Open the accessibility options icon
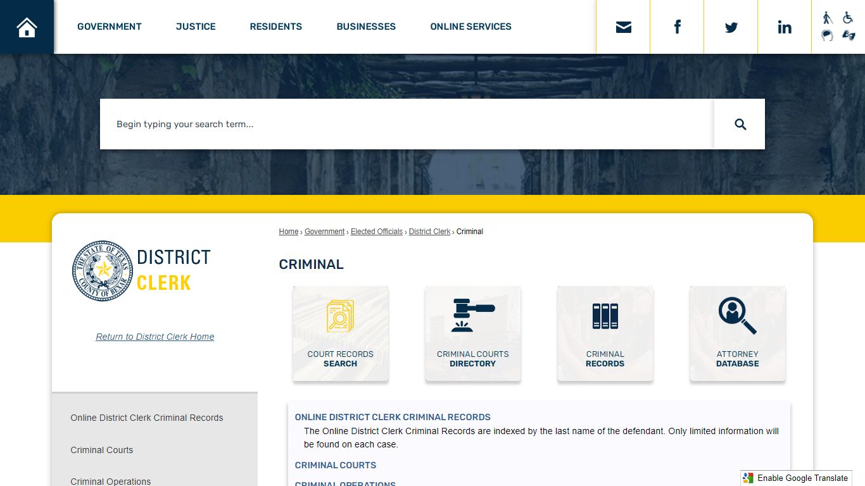 click(x=838, y=27)
